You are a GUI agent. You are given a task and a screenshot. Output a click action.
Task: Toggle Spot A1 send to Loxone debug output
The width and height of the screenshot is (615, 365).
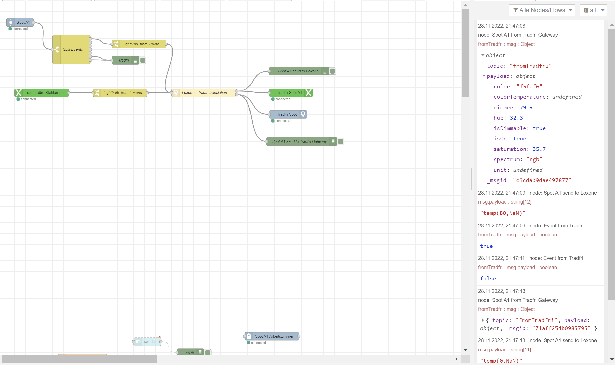click(332, 71)
